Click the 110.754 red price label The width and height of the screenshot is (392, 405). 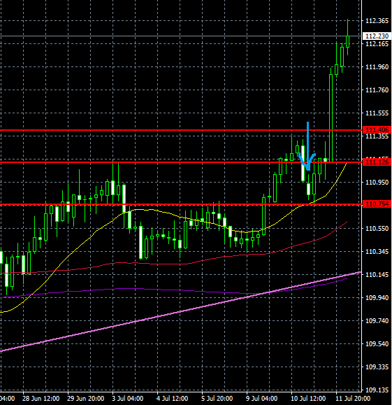(x=377, y=204)
